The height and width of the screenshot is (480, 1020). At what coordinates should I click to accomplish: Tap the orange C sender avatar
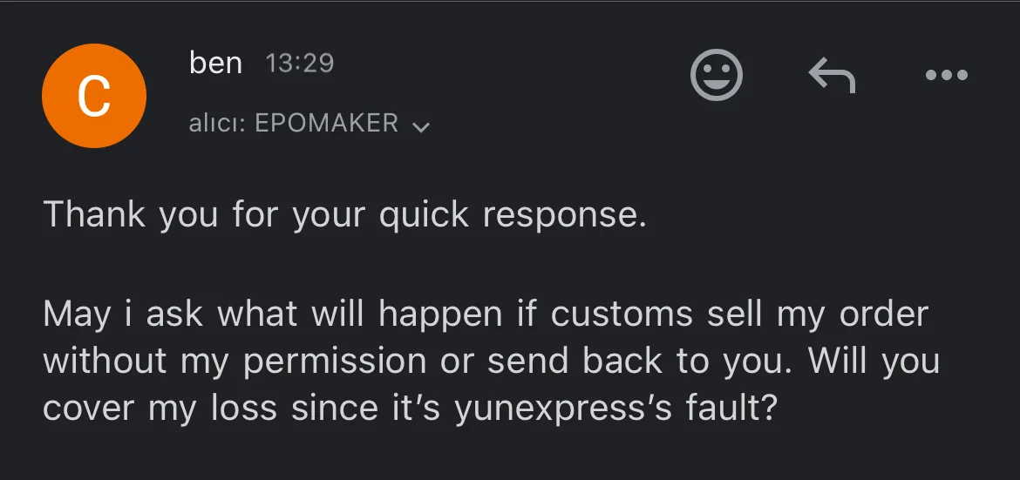point(94,96)
